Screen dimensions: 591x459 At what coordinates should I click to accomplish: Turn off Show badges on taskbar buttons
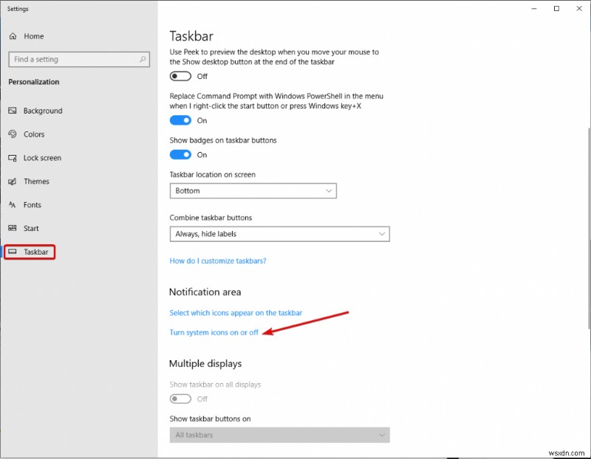[180, 155]
